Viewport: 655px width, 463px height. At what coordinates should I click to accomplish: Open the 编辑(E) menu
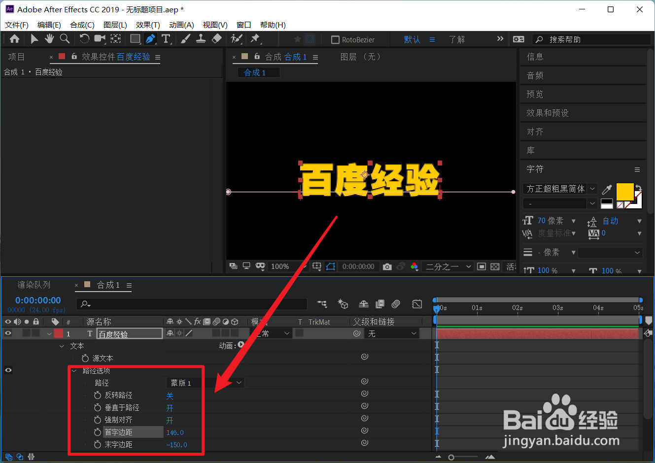coord(49,25)
